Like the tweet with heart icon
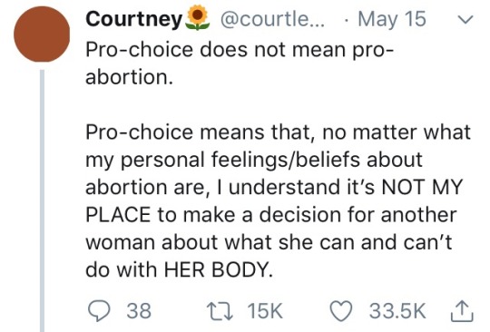This screenshot has height=332, width=490. tap(341, 311)
